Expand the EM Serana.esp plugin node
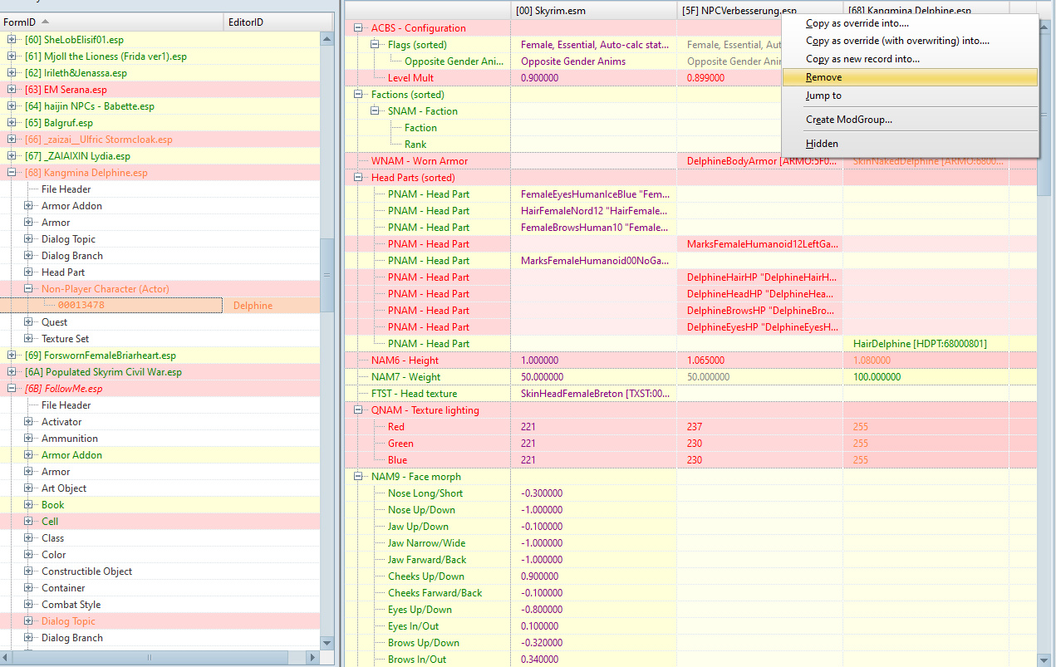The height and width of the screenshot is (667, 1056). (12, 90)
